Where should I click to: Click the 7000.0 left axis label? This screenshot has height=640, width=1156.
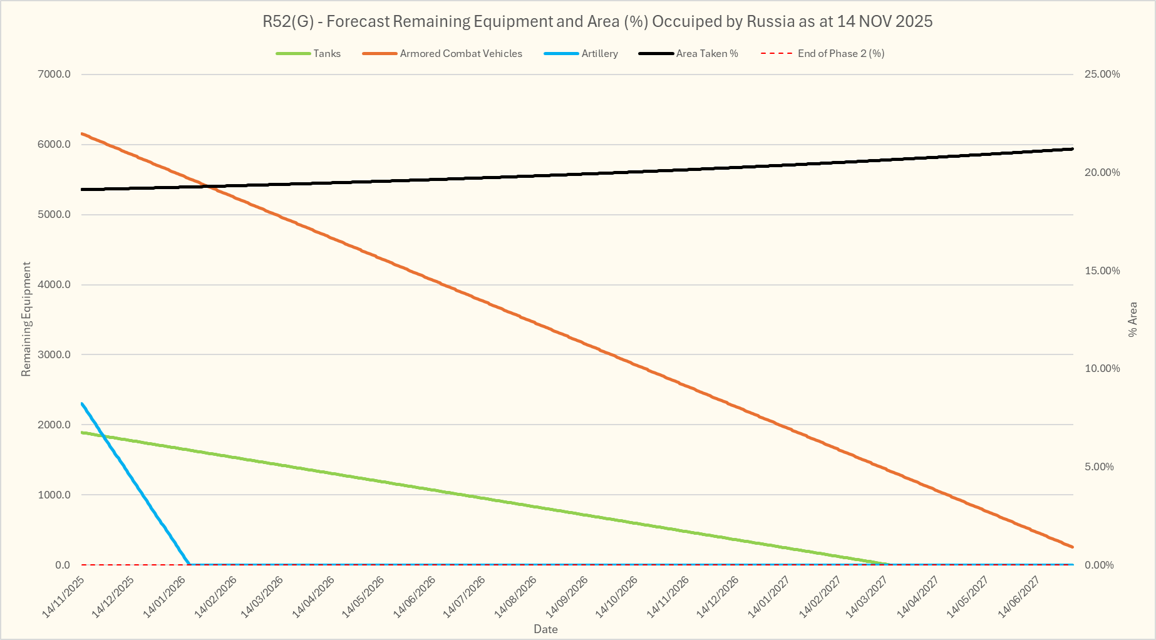click(54, 74)
